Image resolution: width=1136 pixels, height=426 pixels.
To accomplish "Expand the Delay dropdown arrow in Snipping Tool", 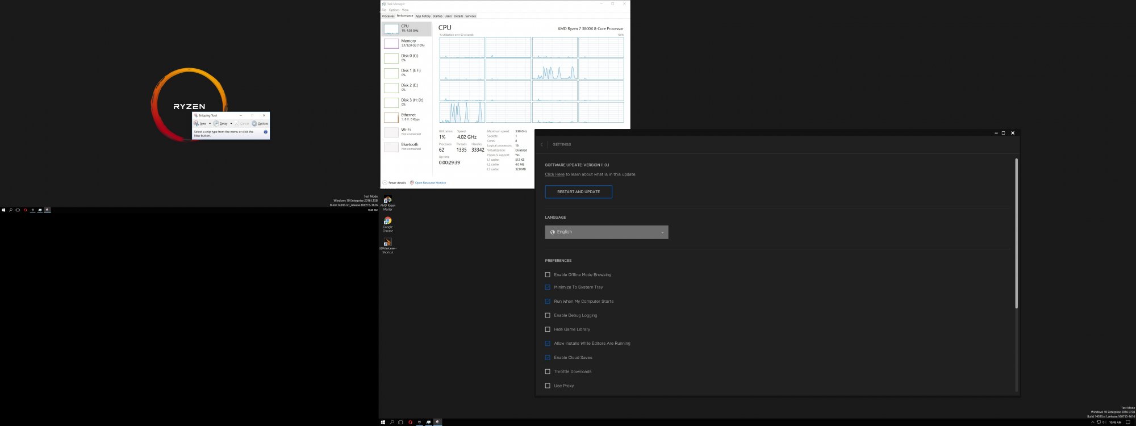I will (231, 124).
